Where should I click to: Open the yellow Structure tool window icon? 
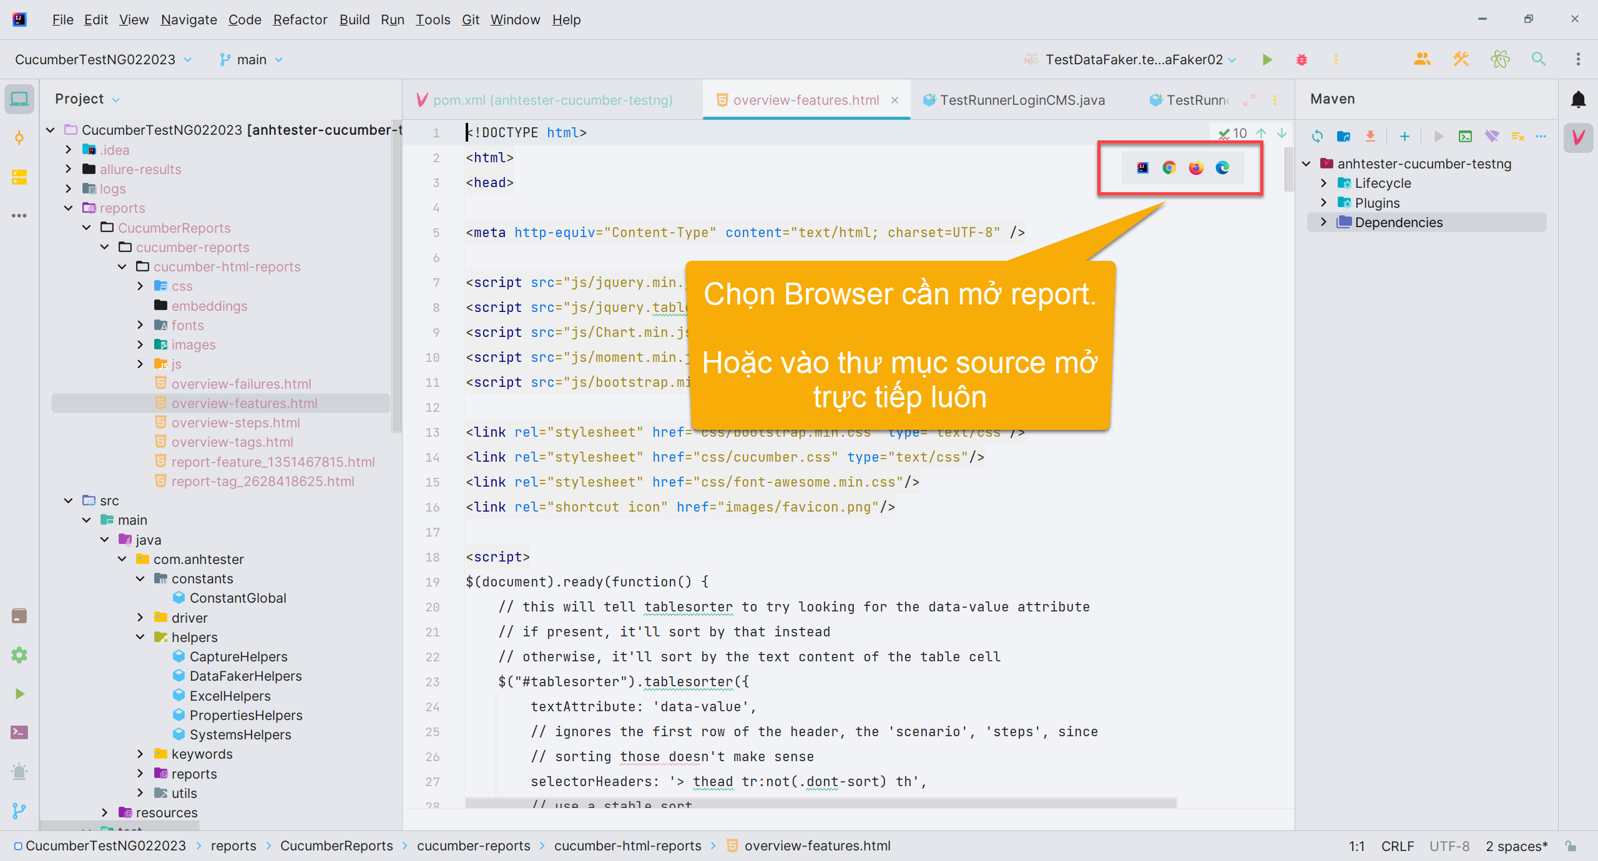(19, 177)
